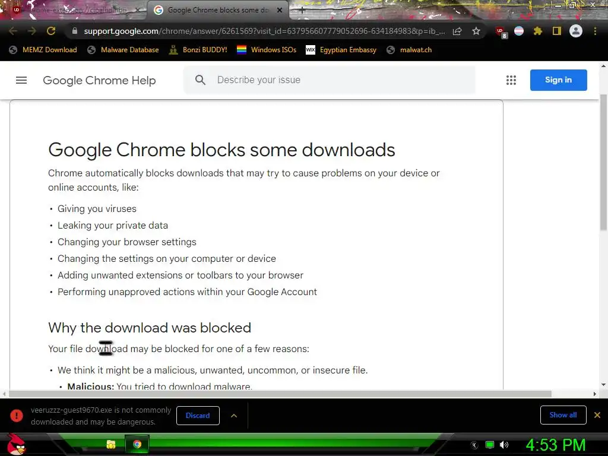The height and width of the screenshot is (456, 608).
Task: Expand the download options caret
Action: (234, 415)
